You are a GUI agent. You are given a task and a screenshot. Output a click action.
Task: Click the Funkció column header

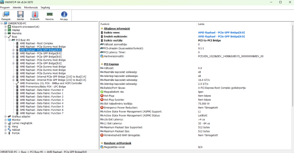148,24
